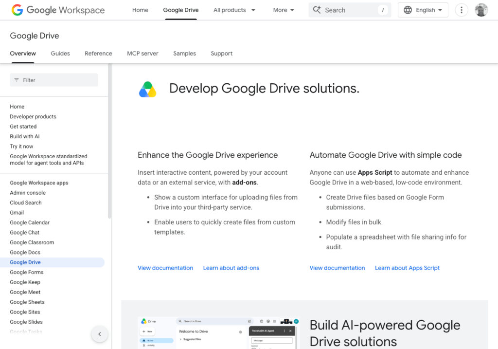The image size is (498, 349).
Task: Switch to the Support tab
Action: (x=222, y=54)
